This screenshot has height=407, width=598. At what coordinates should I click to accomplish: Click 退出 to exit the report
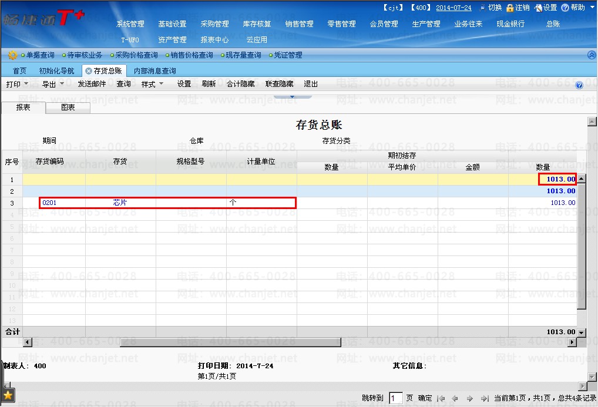click(311, 84)
